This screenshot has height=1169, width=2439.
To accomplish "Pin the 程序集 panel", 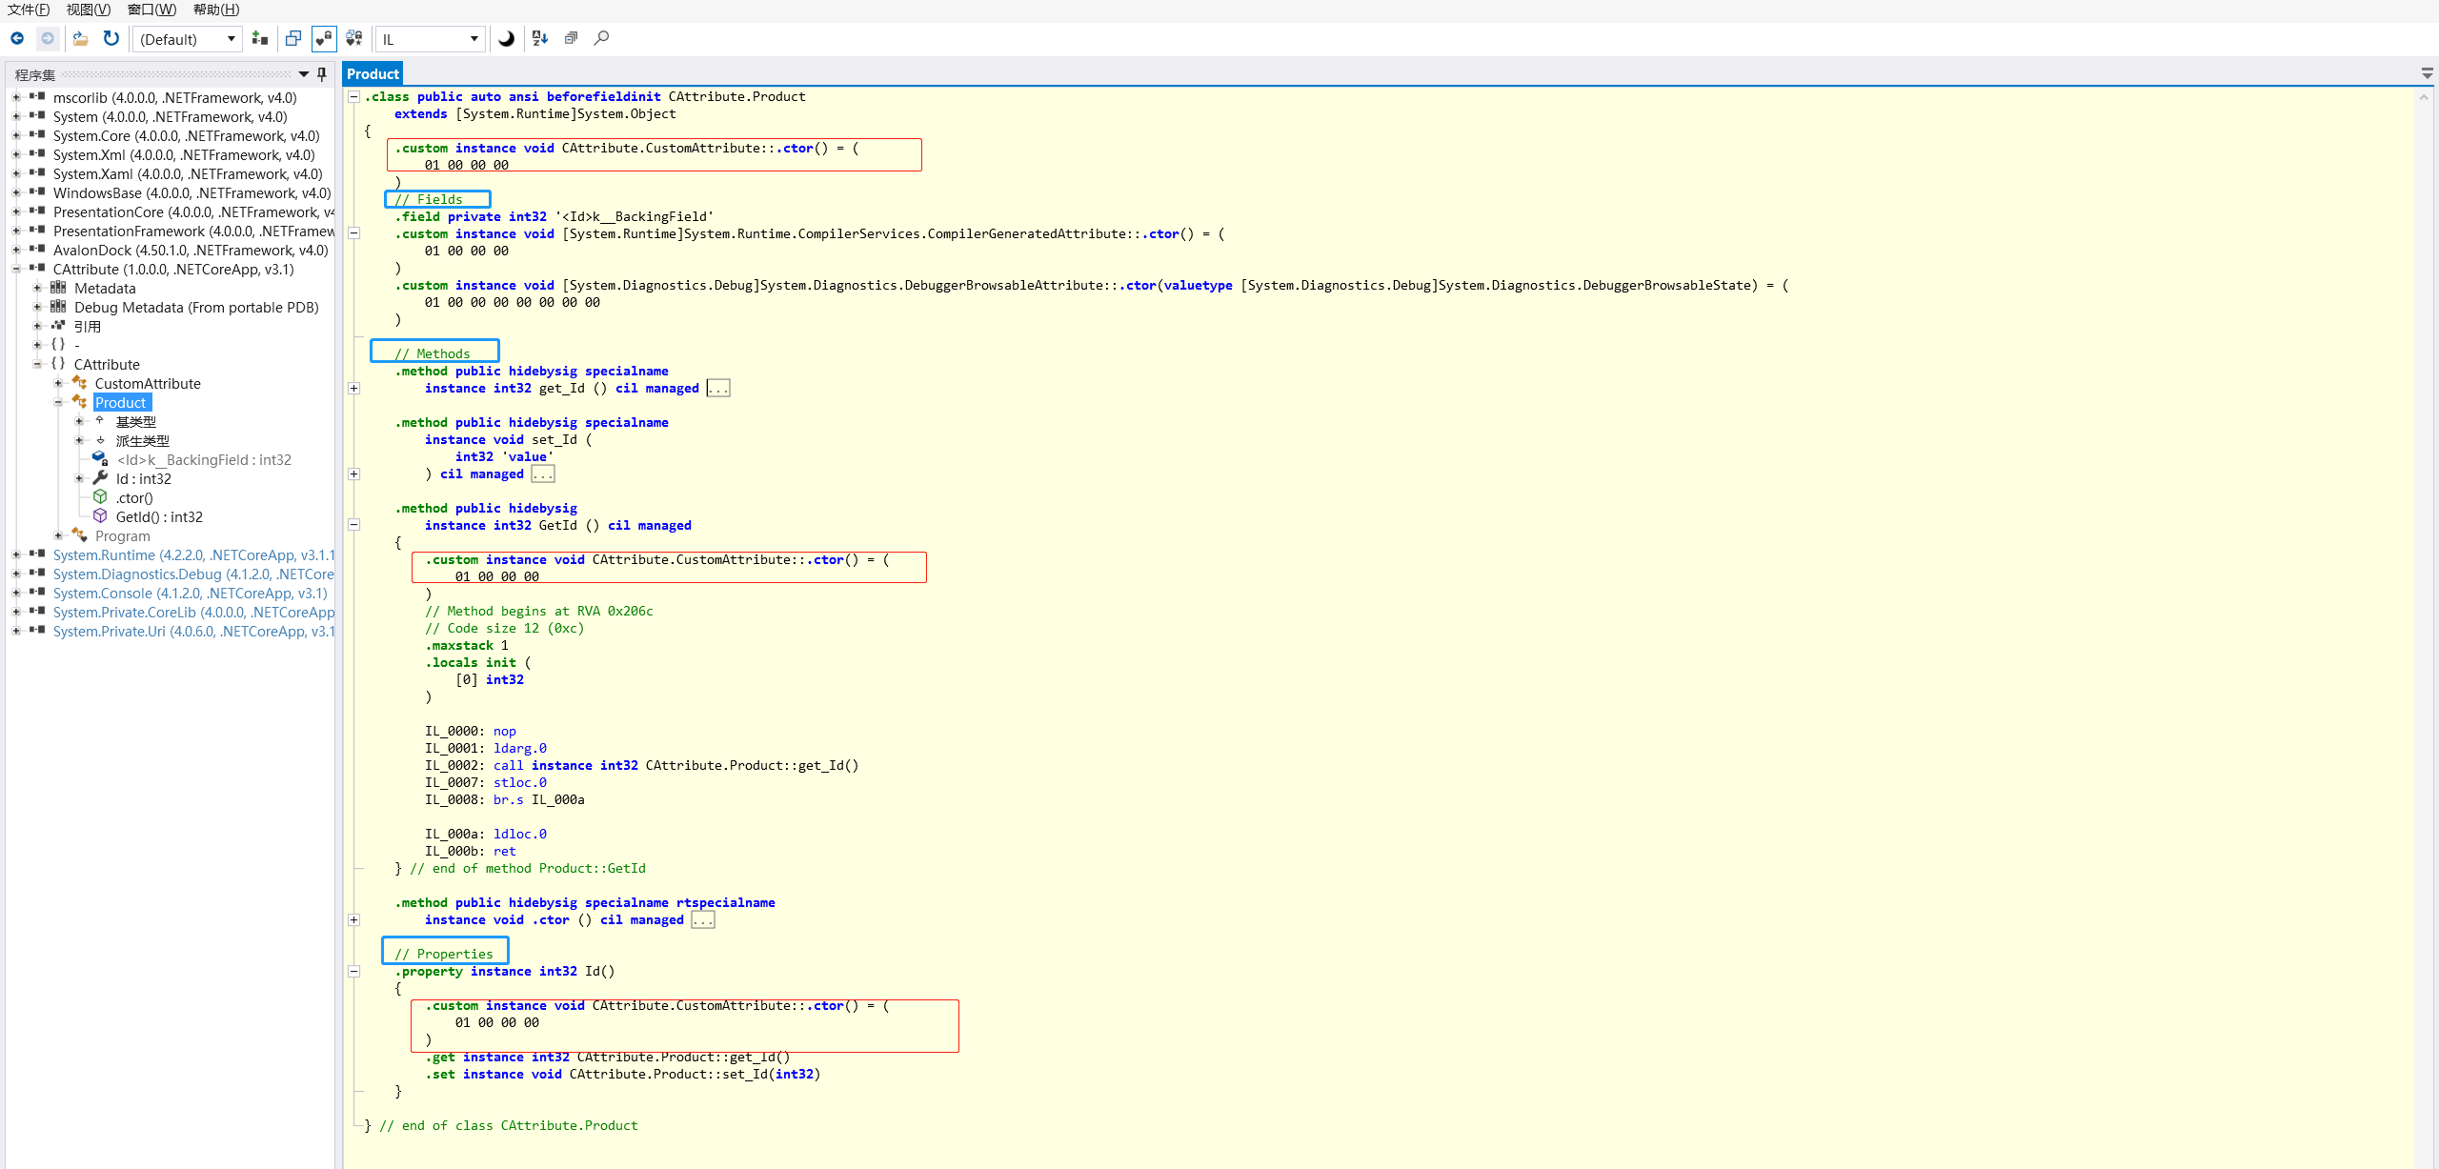I will (x=322, y=74).
